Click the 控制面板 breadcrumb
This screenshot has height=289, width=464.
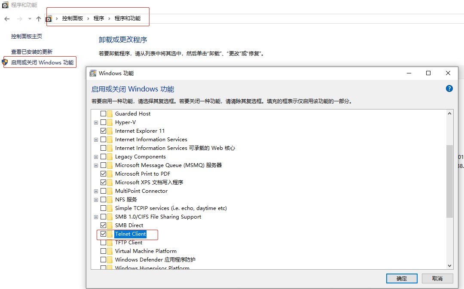[x=73, y=18]
